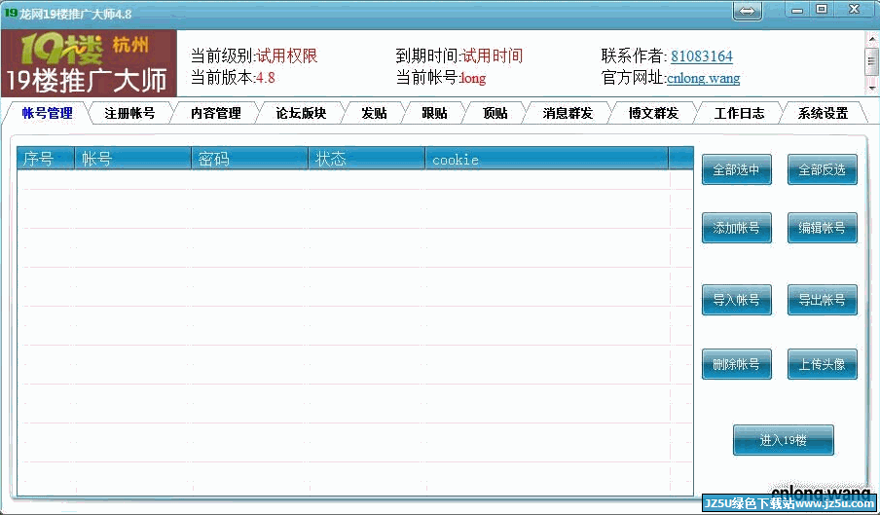Click the version number 4.8 text
Screen dimensions: 880x515
point(266,78)
